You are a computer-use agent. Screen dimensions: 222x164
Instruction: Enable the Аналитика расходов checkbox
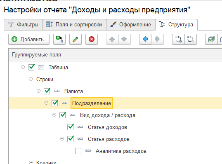(78, 151)
